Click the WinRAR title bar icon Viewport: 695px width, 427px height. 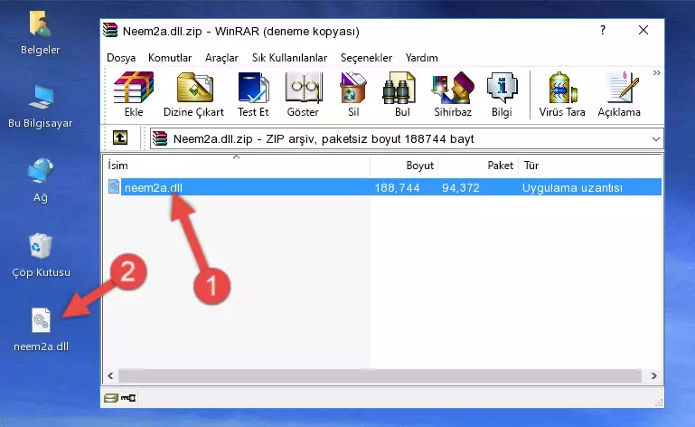click(x=110, y=30)
